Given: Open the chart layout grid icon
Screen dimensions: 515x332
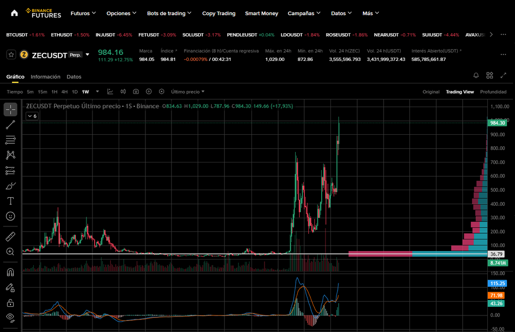Looking at the screenshot, I should point(489,75).
